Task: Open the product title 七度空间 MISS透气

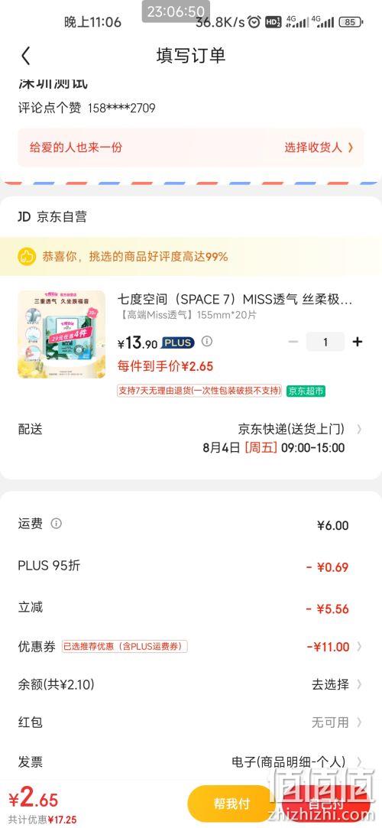Action: pyautogui.click(x=235, y=300)
